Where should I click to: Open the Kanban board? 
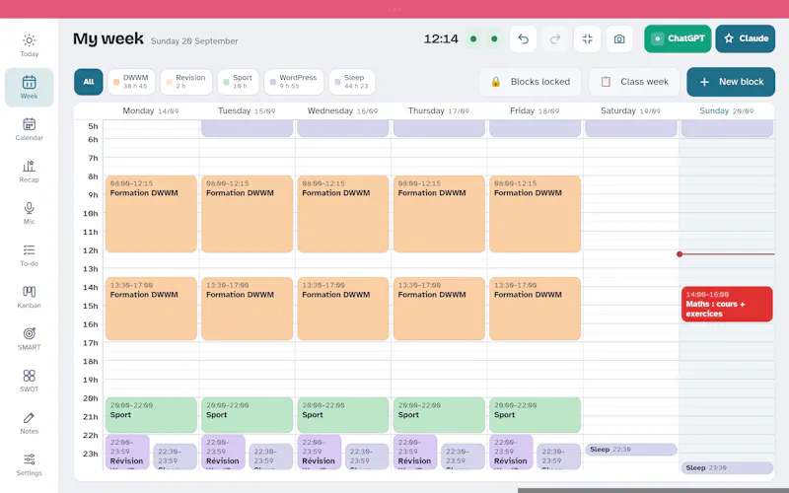point(30,297)
